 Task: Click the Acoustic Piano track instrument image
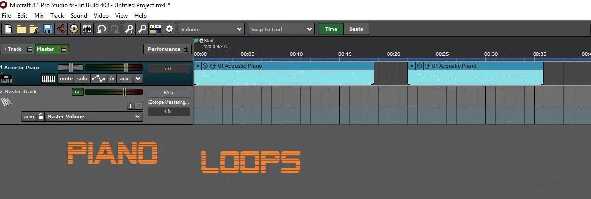click(x=6, y=78)
